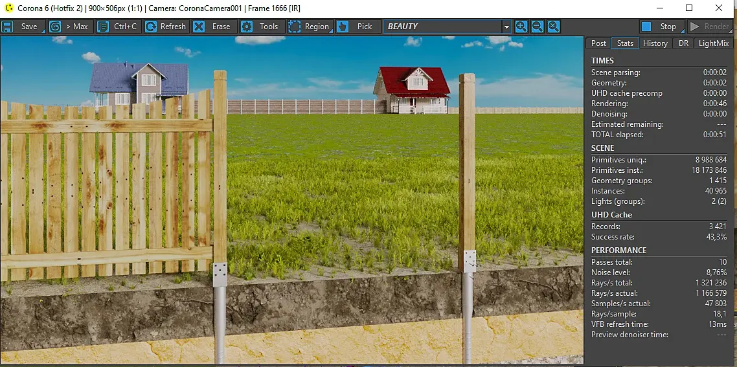Click the Stop square icon
This screenshot has height=367, width=737.
coord(646,27)
